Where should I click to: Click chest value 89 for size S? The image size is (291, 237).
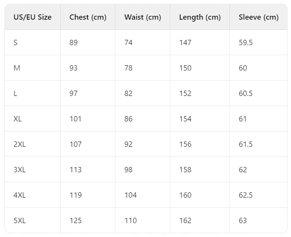click(x=74, y=43)
